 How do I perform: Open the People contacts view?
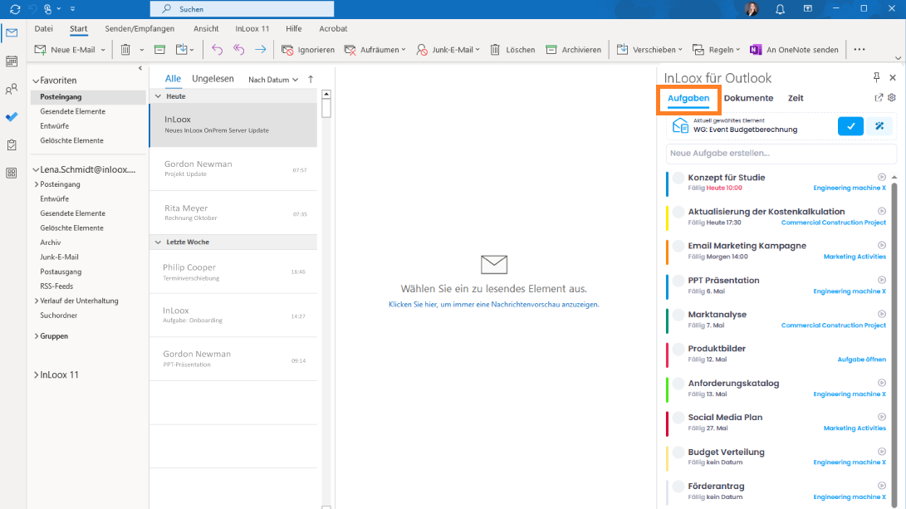point(12,89)
